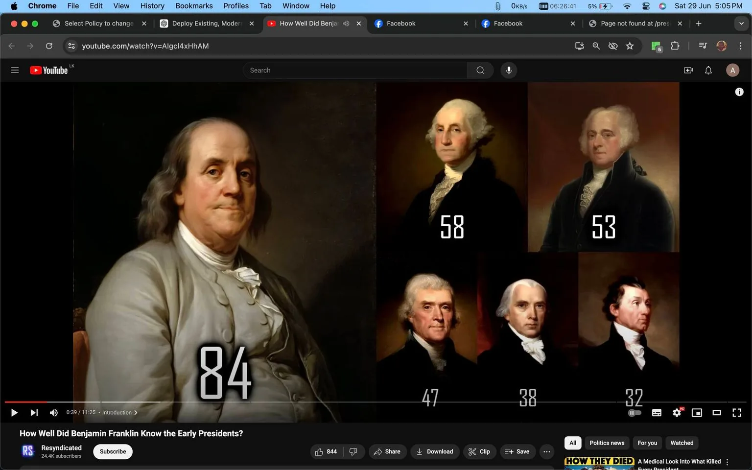Enable subtitles with the captions icon
This screenshot has width=752, height=470.
[x=657, y=412]
